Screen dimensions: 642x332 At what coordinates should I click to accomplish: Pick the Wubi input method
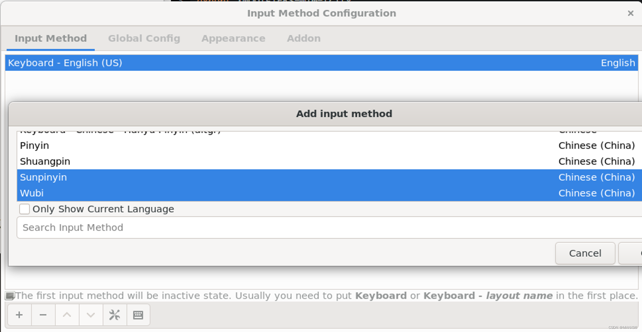coord(32,193)
